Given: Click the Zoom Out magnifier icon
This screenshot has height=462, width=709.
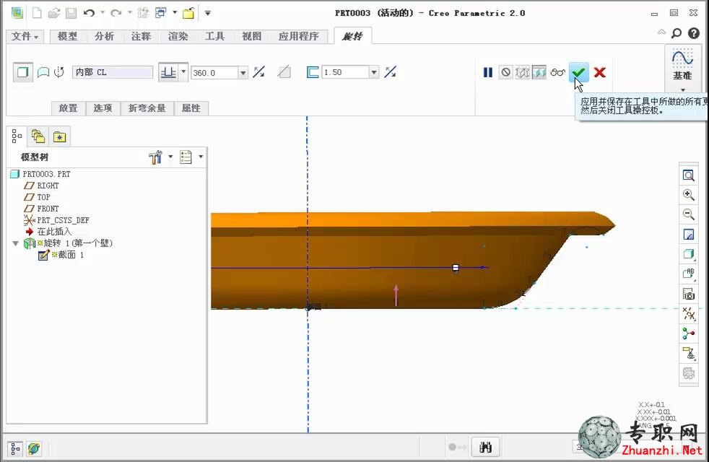Looking at the screenshot, I should tap(689, 214).
